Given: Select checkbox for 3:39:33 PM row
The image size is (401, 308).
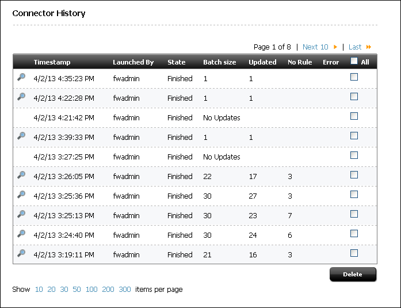Looking at the screenshot, I should point(354,136).
